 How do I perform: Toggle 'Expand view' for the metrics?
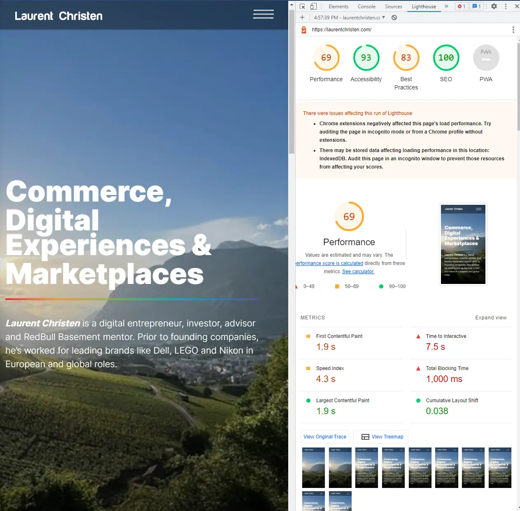pyautogui.click(x=491, y=318)
